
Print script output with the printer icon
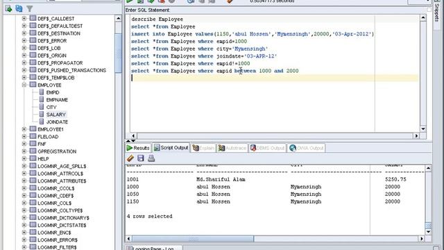coord(151,158)
